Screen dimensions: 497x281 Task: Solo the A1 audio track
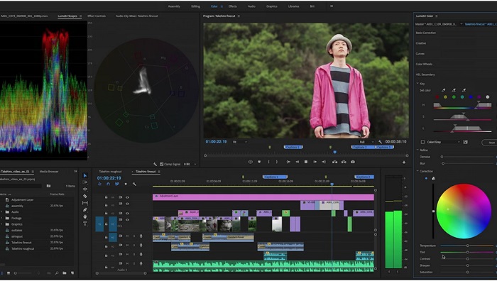(134, 236)
